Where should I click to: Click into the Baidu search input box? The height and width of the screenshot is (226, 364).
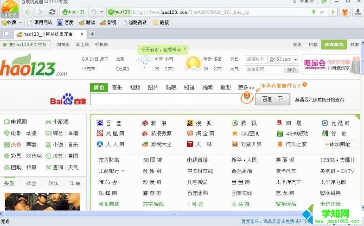[165, 99]
